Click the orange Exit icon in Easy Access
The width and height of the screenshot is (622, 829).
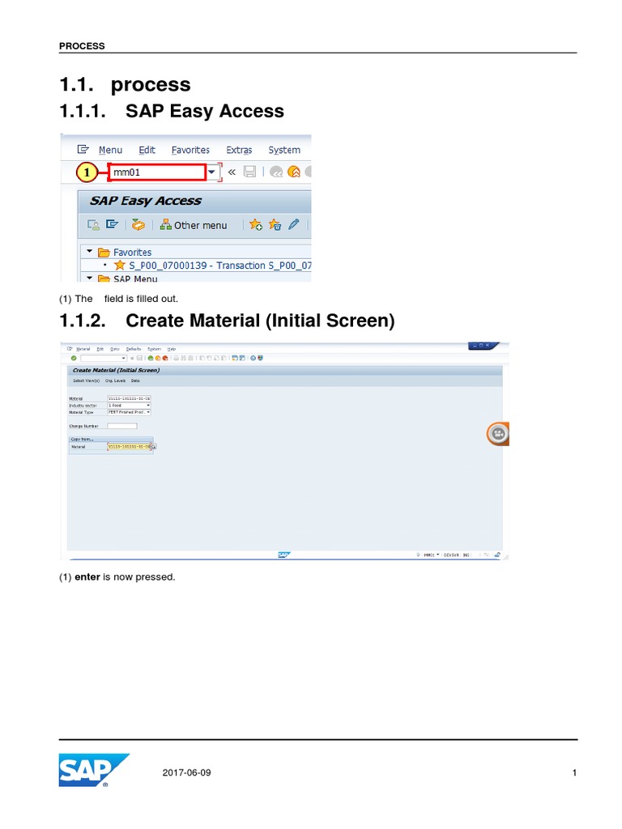coord(294,172)
